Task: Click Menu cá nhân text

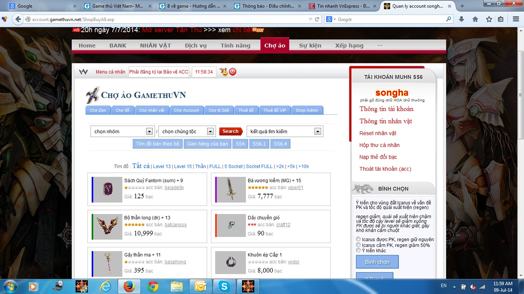Action: point(110,72)
